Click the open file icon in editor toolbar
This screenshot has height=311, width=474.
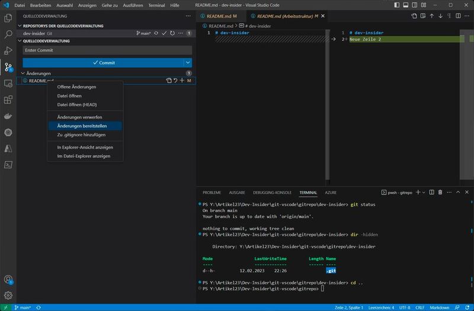(x=414, y=16)
